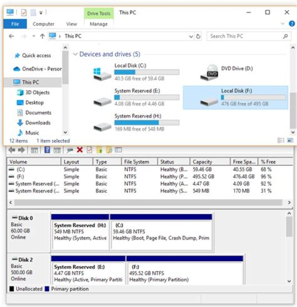Click the folder with magnifier toolbar icon
297x307 pixels.
(x=109, y=150)
